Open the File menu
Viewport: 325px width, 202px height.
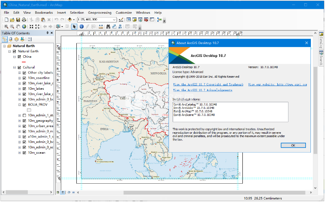point(6,12)
